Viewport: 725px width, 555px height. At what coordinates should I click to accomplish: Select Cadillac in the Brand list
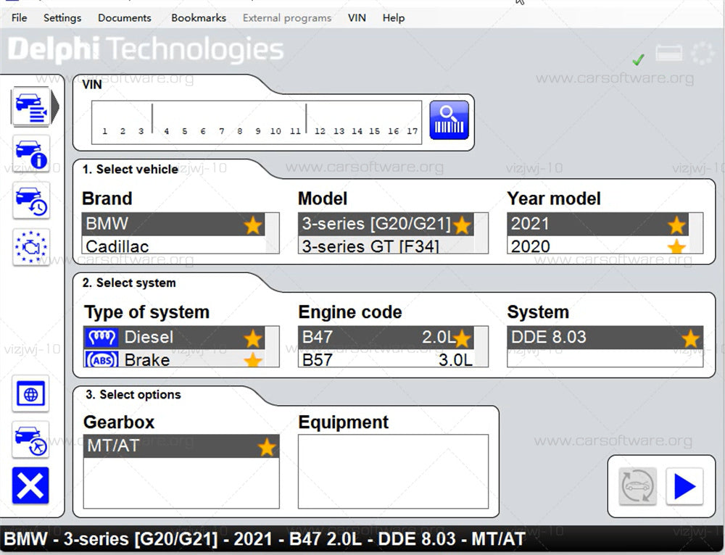173,246
